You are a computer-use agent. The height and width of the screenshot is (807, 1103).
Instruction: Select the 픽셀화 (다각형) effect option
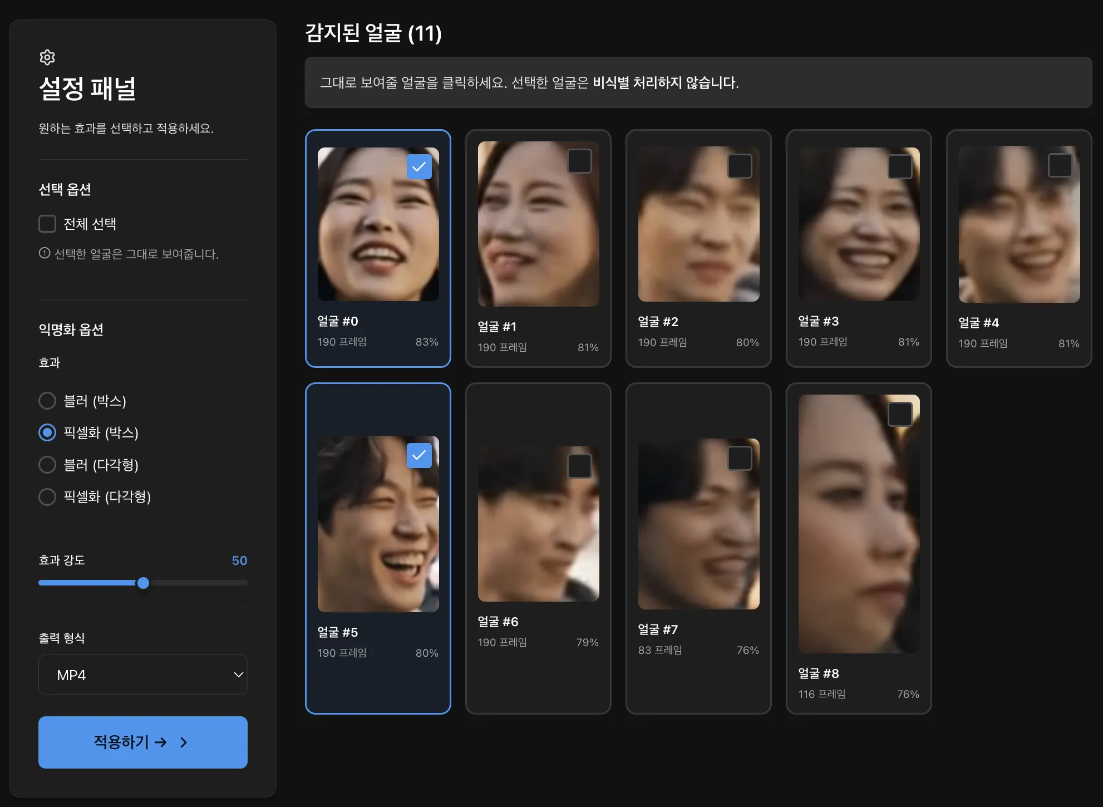pyautogui.click(x=47, y=496)
